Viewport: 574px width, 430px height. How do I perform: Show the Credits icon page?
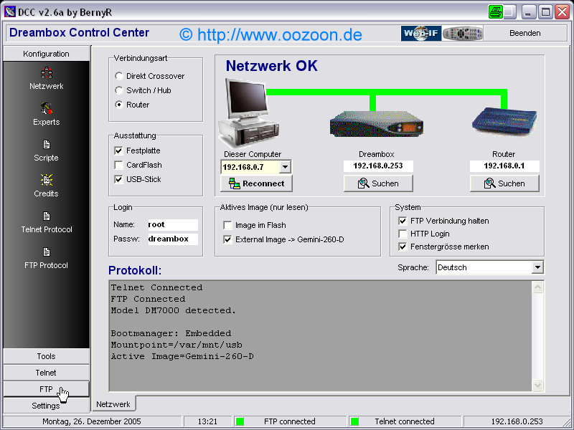(x=47, y=180)
